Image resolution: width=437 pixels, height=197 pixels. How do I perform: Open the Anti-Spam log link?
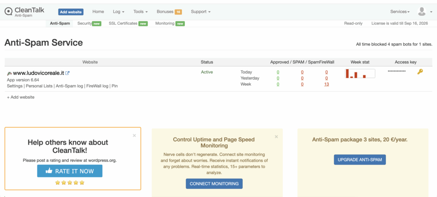pos(70,86)
